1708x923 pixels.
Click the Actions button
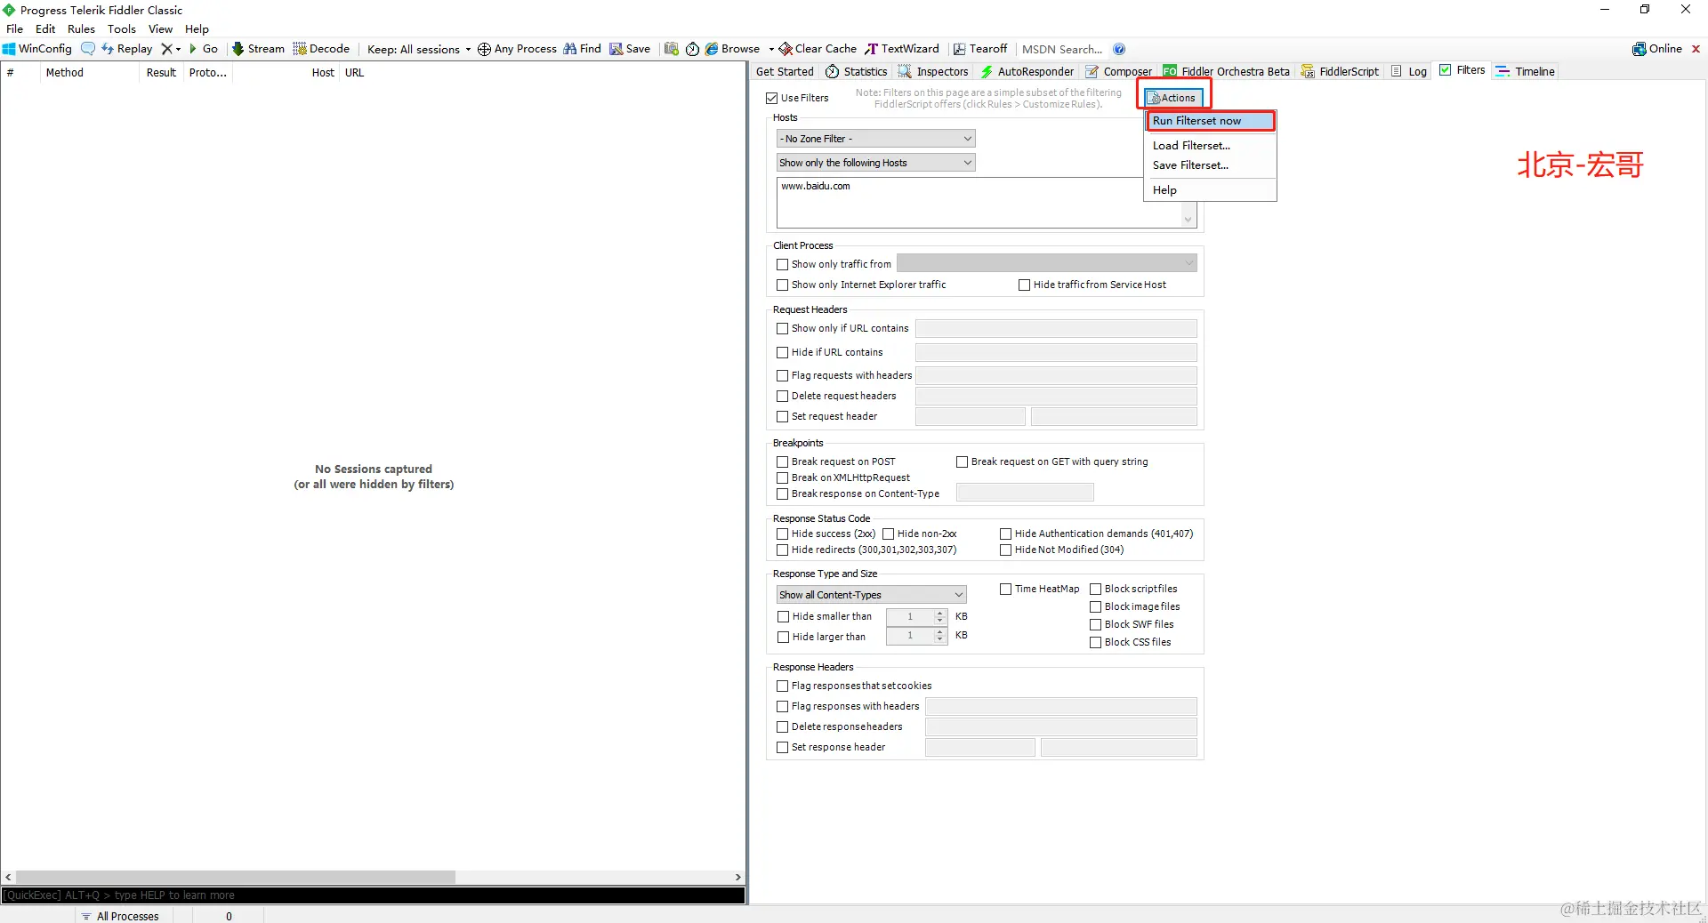[1173, 98]
